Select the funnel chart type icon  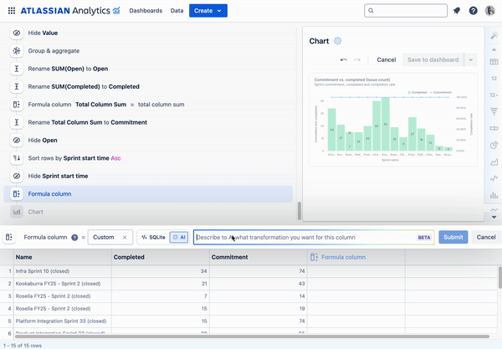pos(494,111)
